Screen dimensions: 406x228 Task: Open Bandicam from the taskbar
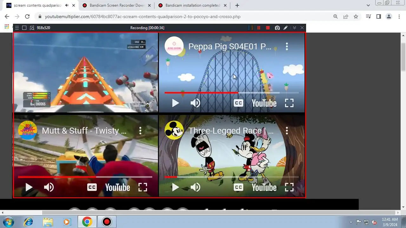click(107, 222)
